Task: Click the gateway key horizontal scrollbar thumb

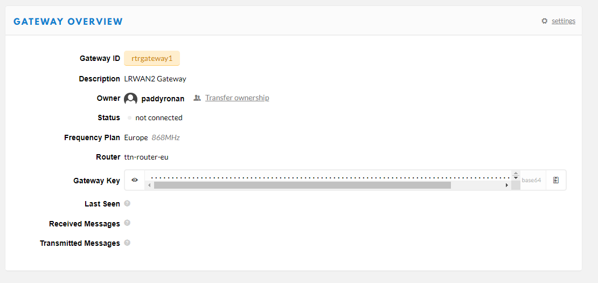Action: coord(302,185)
